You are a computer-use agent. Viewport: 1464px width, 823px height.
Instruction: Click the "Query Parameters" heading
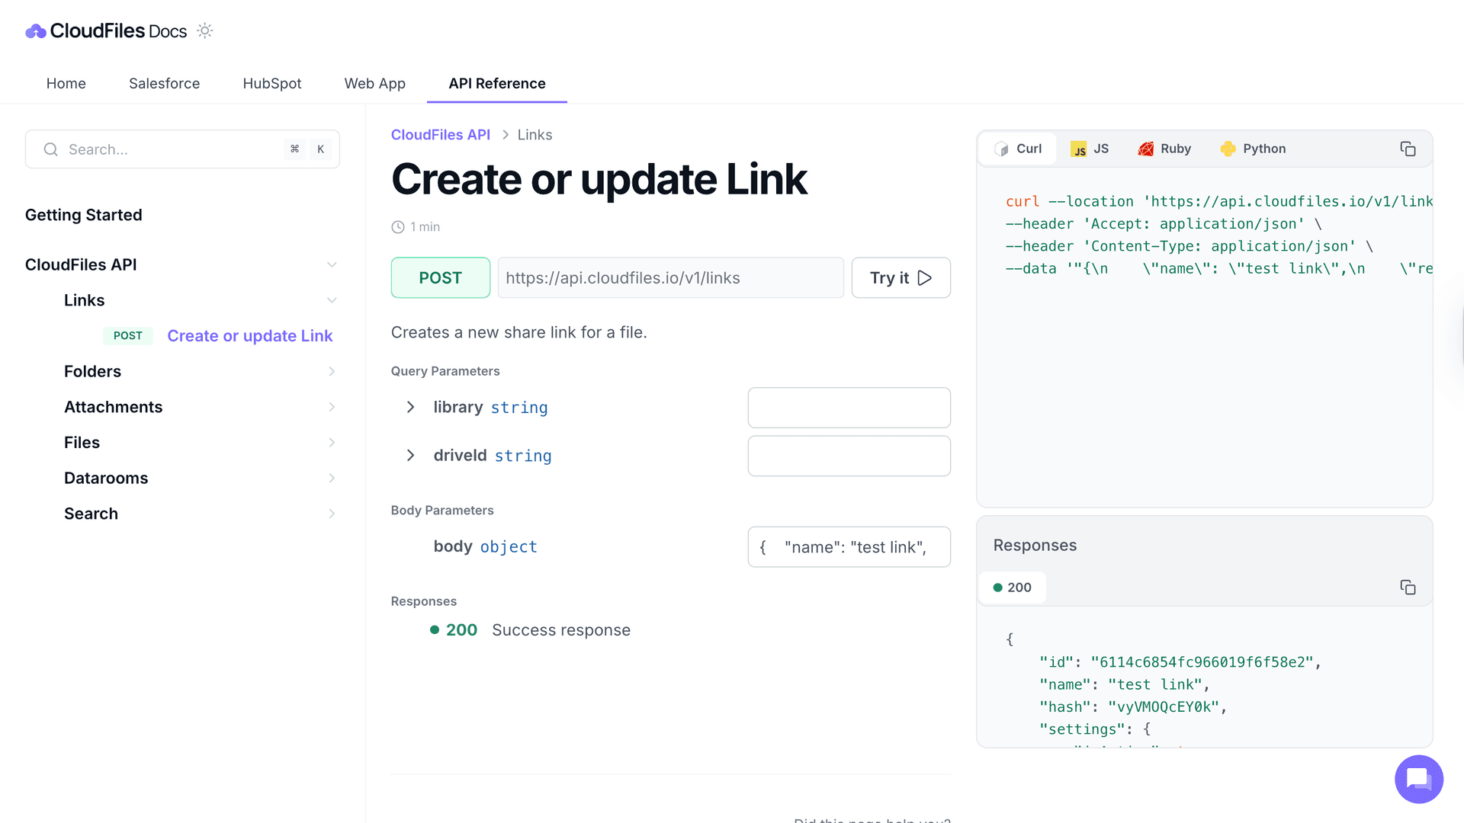[445, 371]
